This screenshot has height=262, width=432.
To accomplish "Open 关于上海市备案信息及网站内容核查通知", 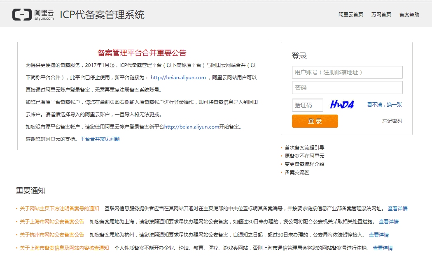I will [64, 248].
